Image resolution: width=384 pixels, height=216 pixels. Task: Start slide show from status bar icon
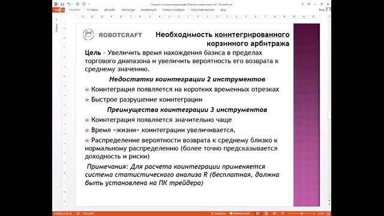pyautogui.click(x=283, y=214)
